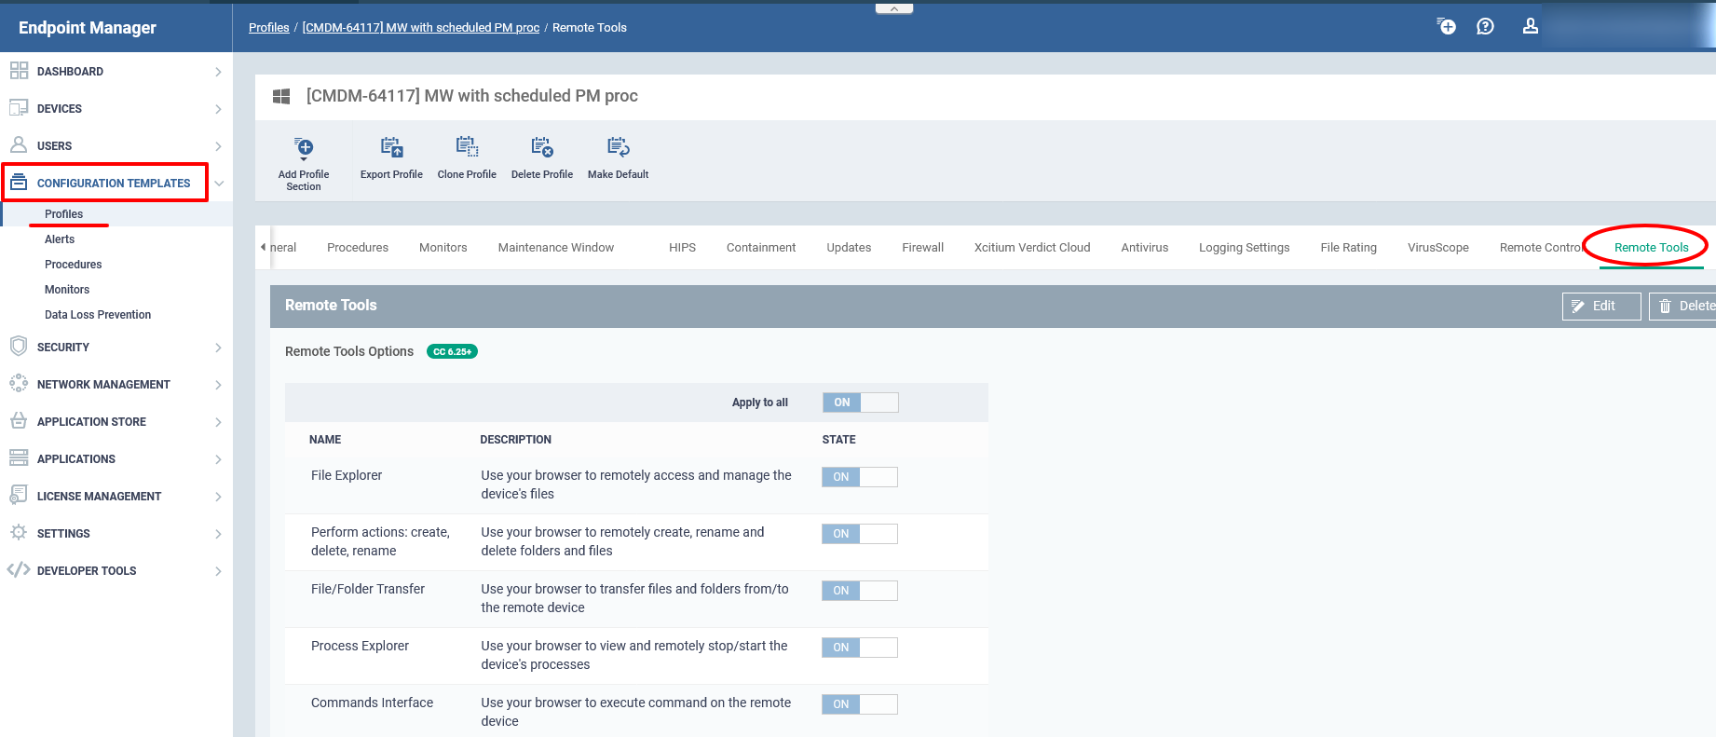Switch to the Procedures tab
Screen dimensions: 1716x737
click(x=358, y=248)
